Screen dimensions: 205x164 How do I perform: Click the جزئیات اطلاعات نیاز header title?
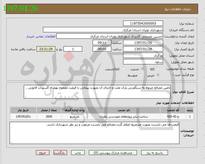(178, 9)
